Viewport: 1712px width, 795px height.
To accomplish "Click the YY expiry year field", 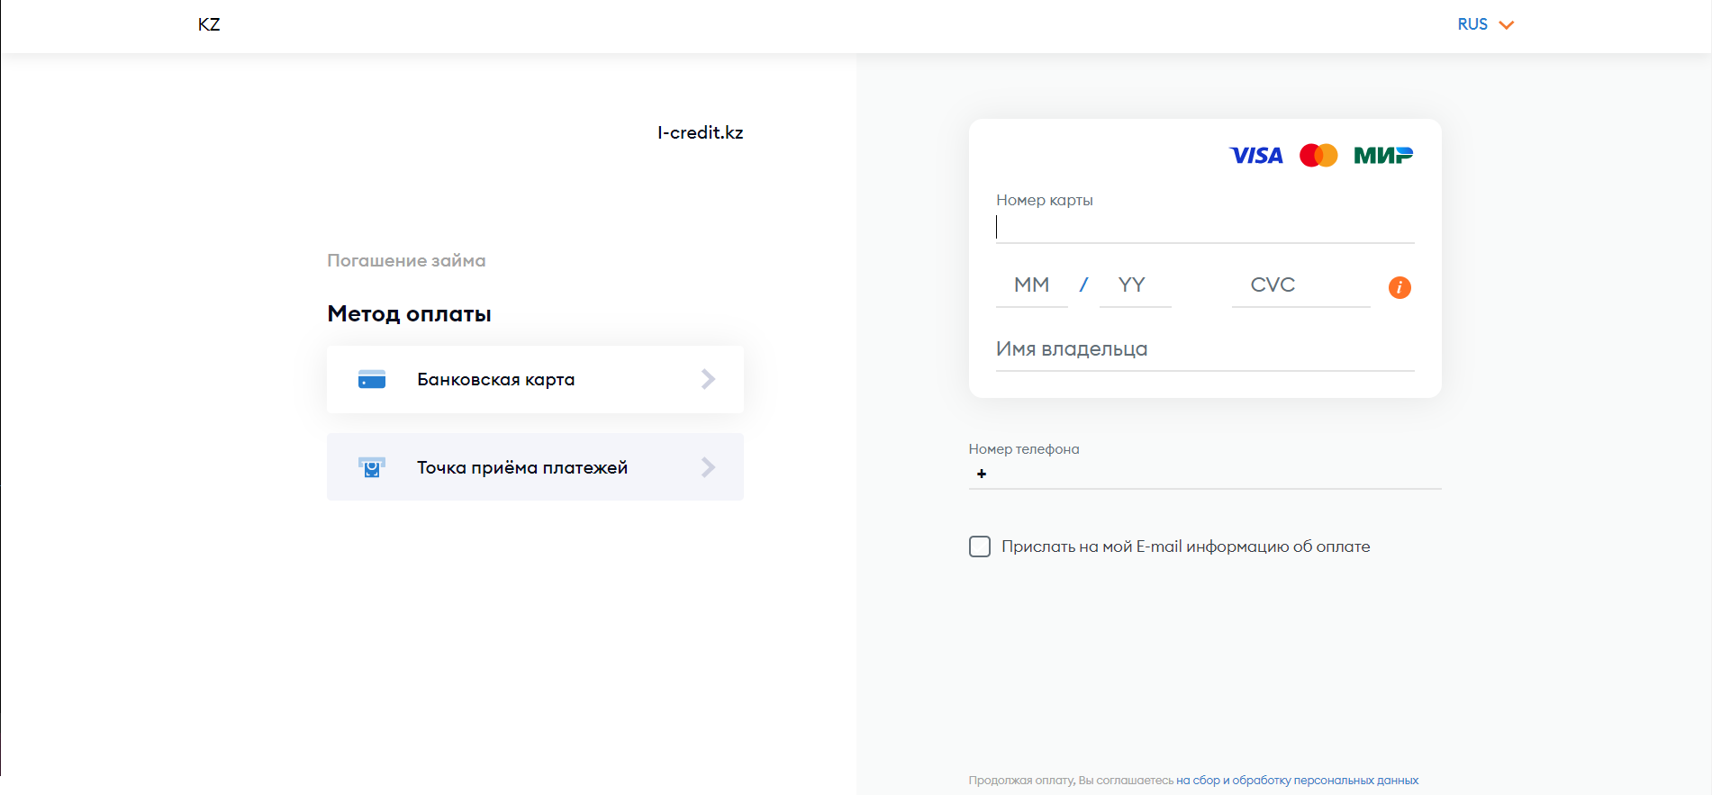I will 1135,286.
